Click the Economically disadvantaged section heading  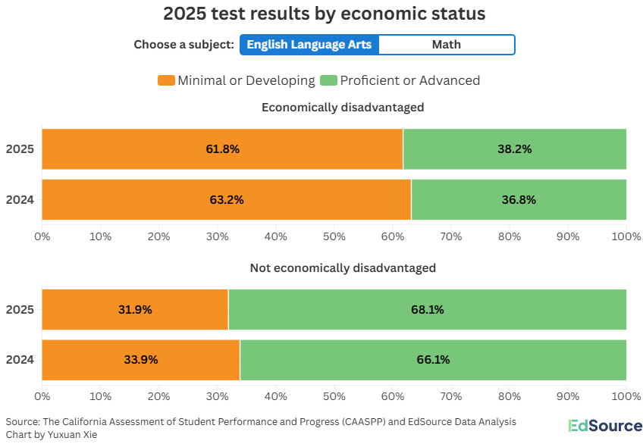pos(342,108)
